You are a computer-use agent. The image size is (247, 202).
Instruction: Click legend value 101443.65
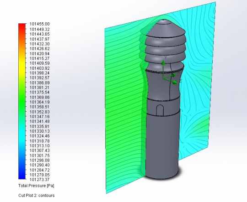(x=39, y=34)
